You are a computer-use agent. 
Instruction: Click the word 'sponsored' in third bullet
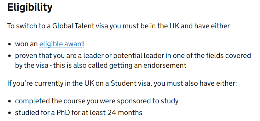click(x=135, y=101)
